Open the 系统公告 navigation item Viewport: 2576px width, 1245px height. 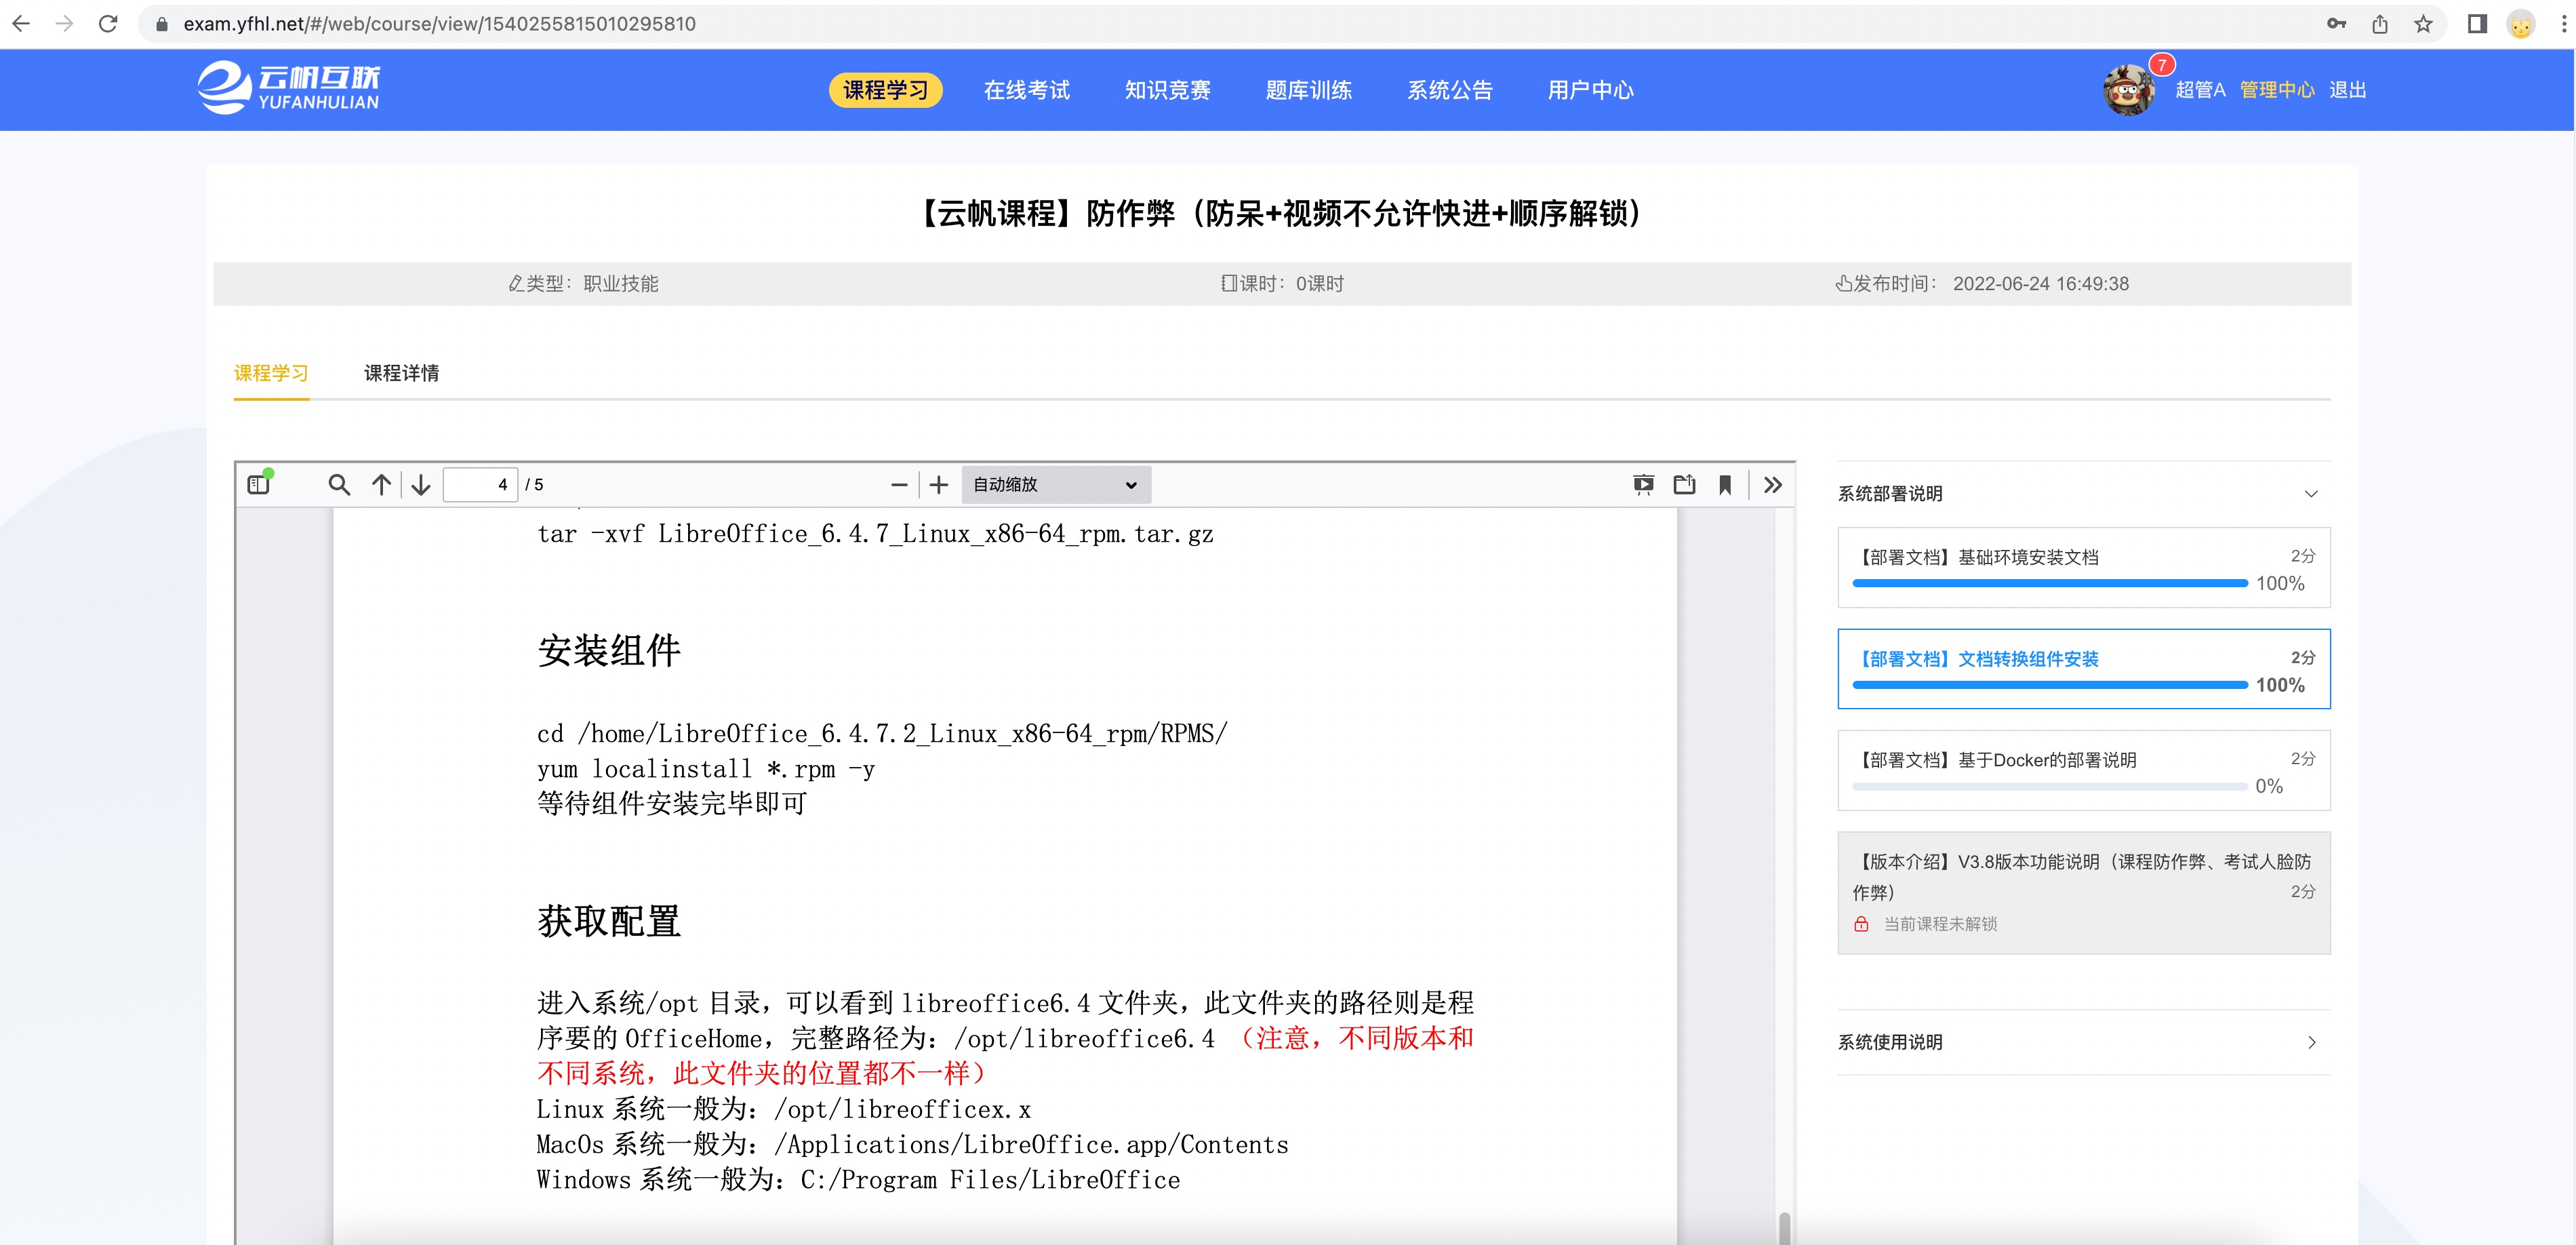1449,90
